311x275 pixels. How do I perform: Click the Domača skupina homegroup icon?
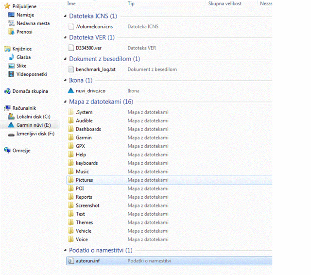(7, 91)
